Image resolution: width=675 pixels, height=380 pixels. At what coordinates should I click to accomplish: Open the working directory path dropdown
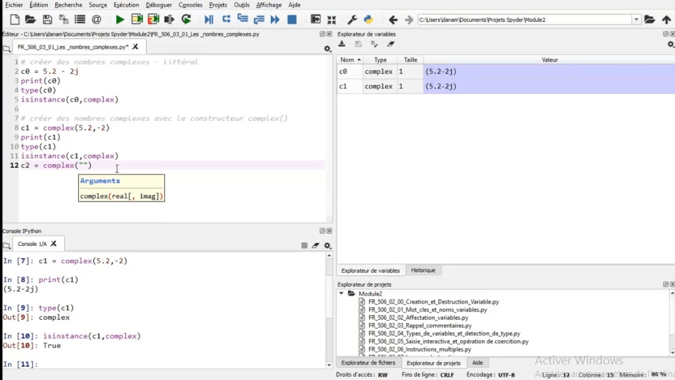636,20
